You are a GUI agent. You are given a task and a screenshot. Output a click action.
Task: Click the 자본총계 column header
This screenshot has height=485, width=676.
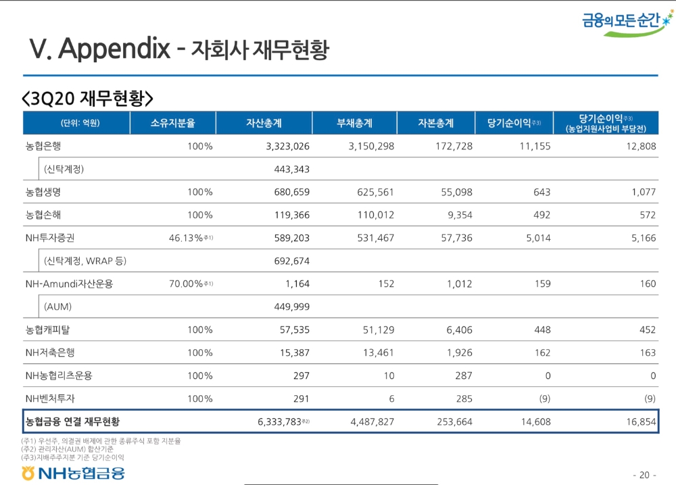coord(437,123)
